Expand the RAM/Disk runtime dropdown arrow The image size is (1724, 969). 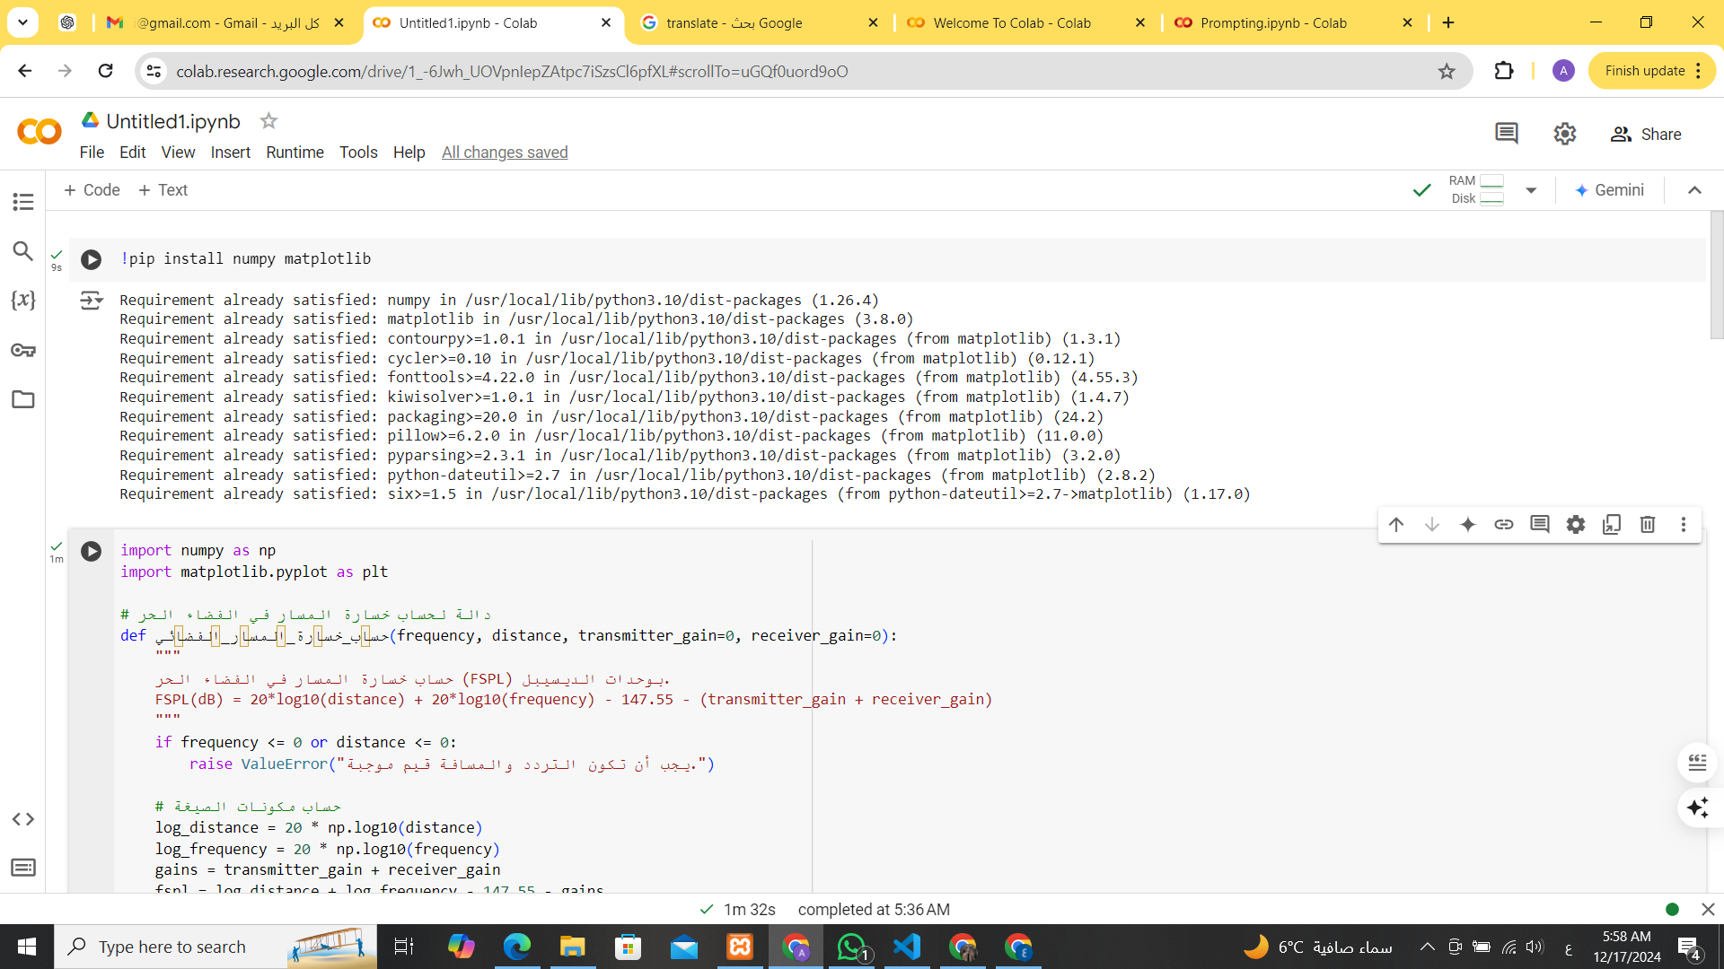click(1531, 190)
